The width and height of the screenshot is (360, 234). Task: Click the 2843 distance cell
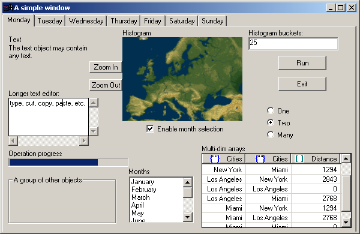pyautogui.click(x=316, y=179)
